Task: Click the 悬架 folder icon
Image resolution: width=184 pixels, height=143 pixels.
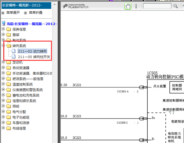Action: pos(9,35)
